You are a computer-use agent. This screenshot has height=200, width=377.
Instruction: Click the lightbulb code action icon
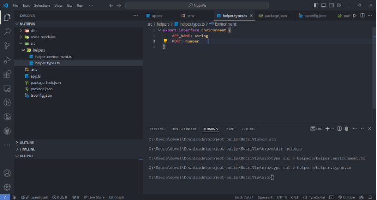point(165,41)
